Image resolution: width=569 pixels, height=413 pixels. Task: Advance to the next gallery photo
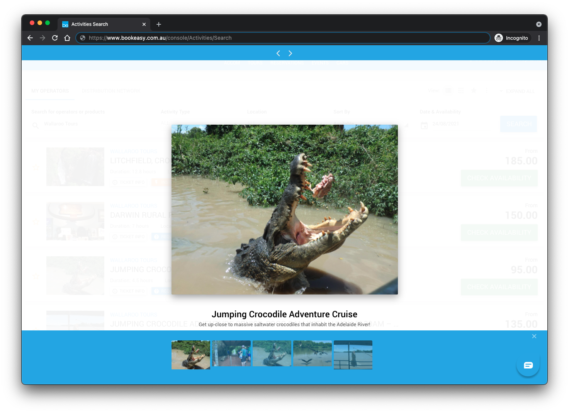tap(290, 53)
